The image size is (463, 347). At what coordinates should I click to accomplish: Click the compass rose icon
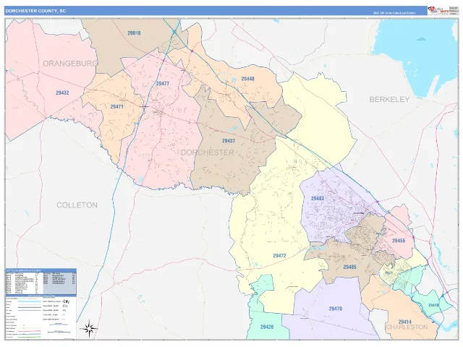(x=88, y=328)
